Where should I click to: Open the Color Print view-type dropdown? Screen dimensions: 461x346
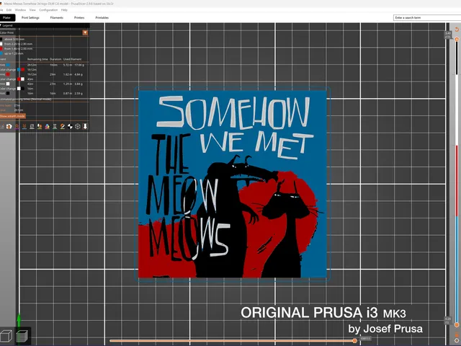click(85, 32)
